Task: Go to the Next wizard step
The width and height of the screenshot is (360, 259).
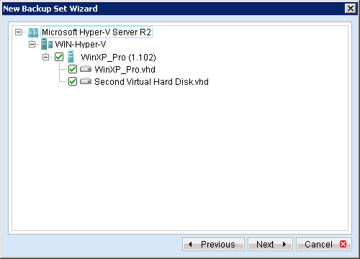Action: point(270,245)
